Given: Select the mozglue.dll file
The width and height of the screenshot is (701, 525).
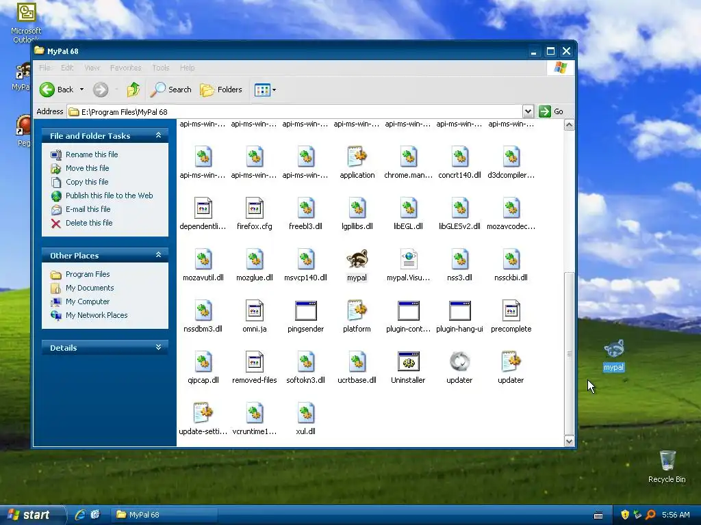Looking at the screenshot, I should (x=255, y=266).
